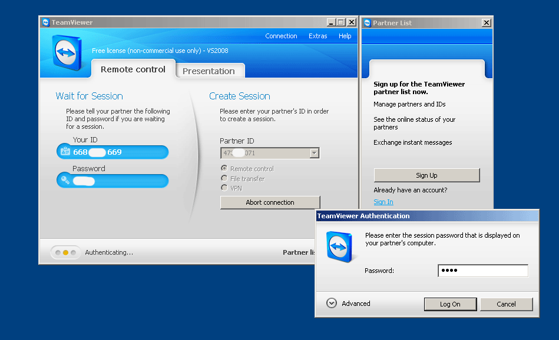Click the TeamViewer logo in main window header
Screen dimensions: 559x340
[x=67, y=52]
